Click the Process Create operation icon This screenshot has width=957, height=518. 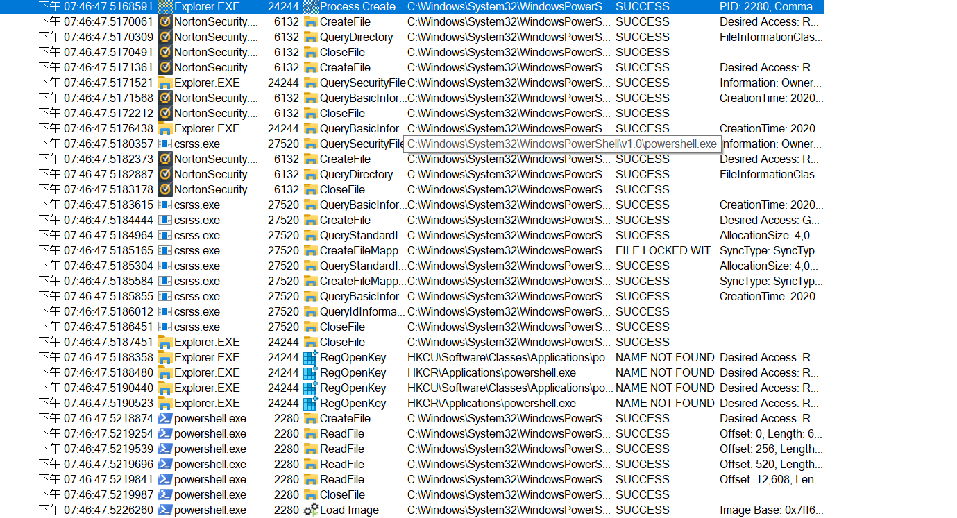tap(311, 7)
